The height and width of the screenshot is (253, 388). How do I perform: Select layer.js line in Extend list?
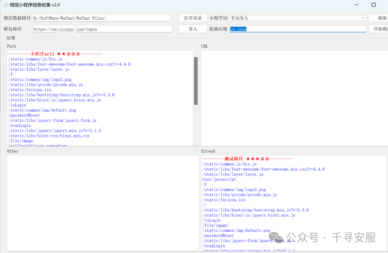[233, 174]
